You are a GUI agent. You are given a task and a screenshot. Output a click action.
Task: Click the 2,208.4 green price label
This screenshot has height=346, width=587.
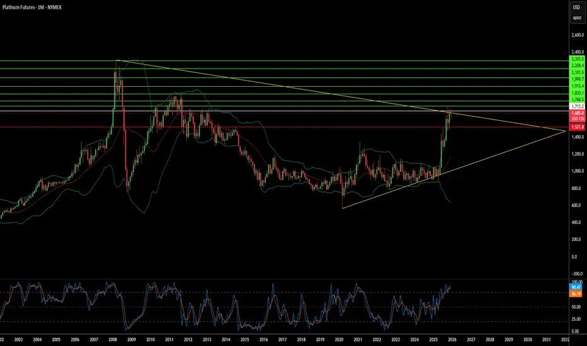pos(577,65)
